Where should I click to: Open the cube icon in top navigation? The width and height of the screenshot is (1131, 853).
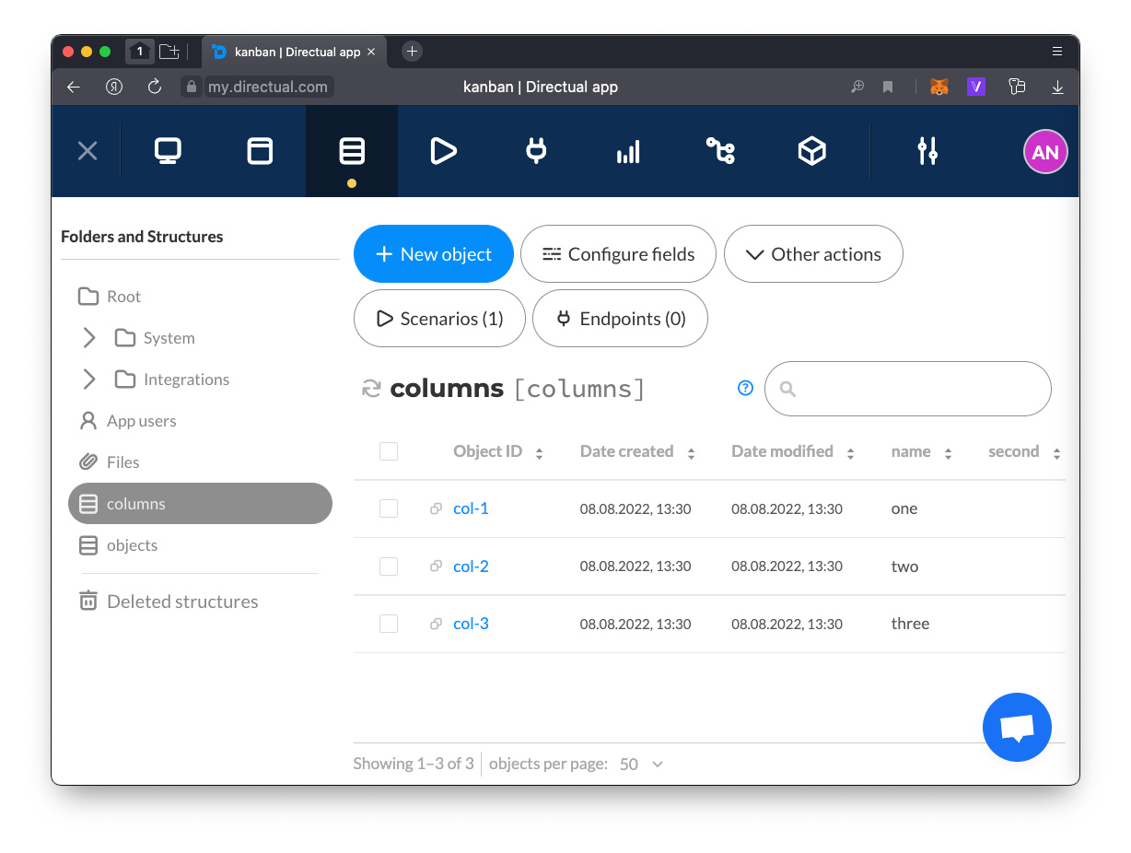click(x=811, y=151)
